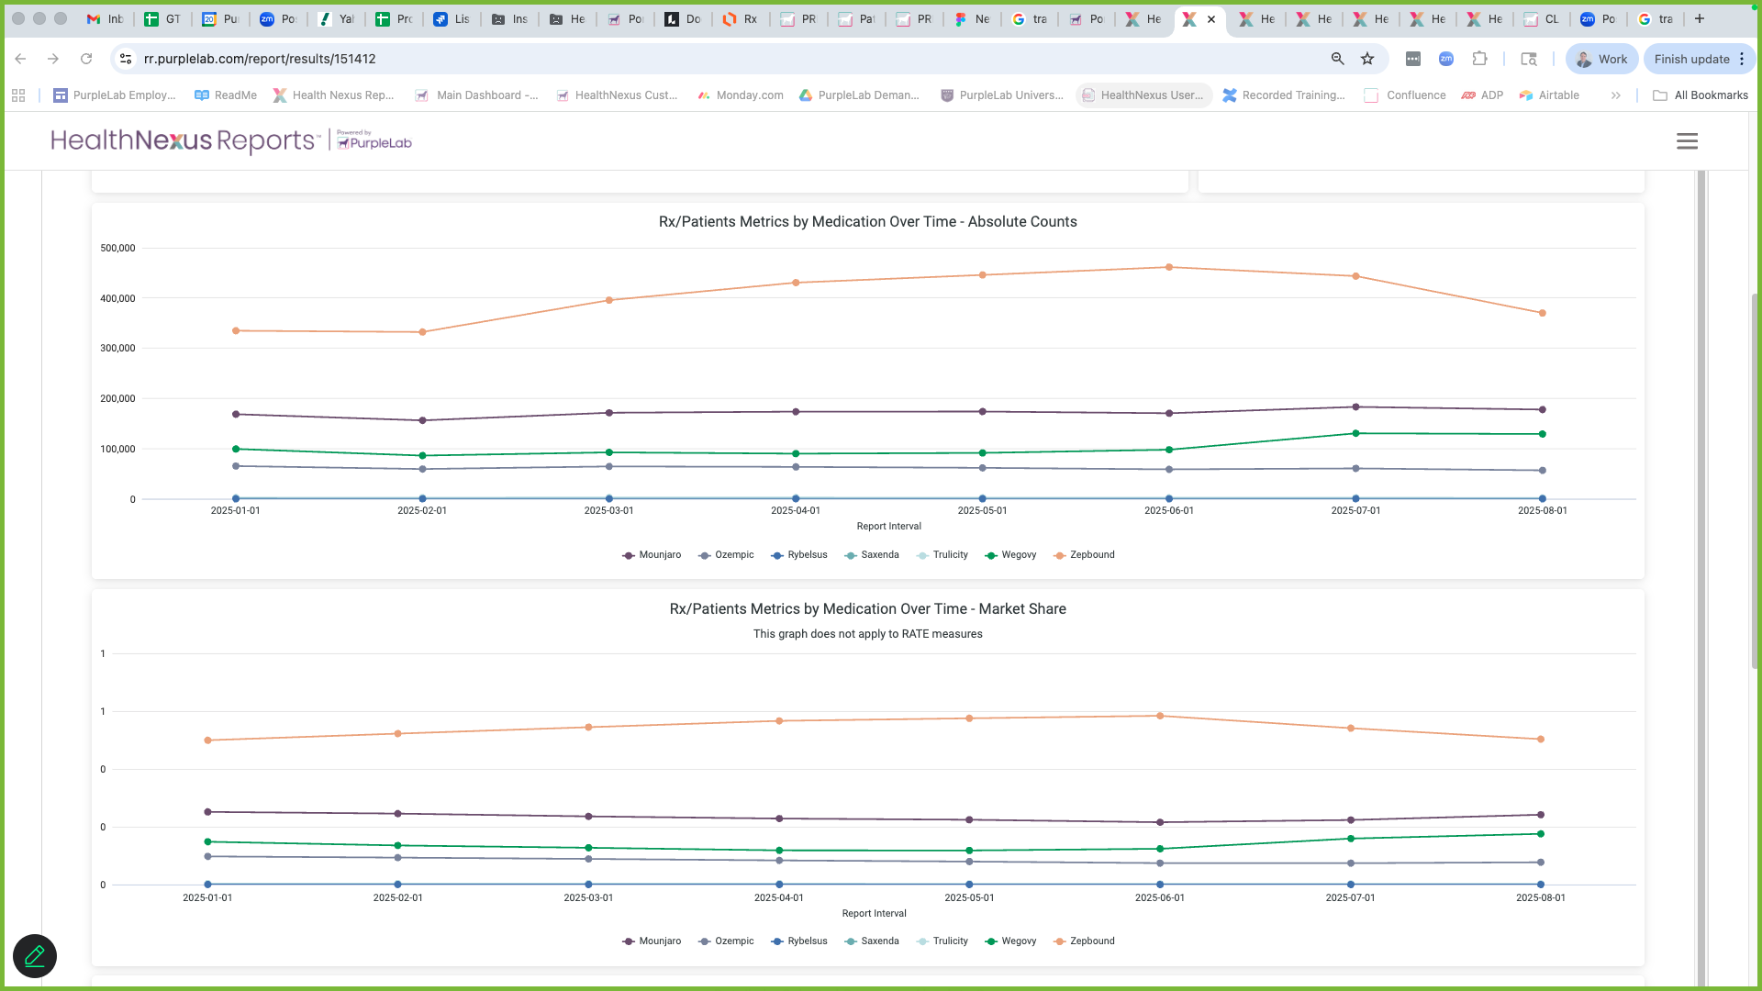Bookmark this page with star icon
Viewport: 1762px width, 991px height.
click(1367, 59)
